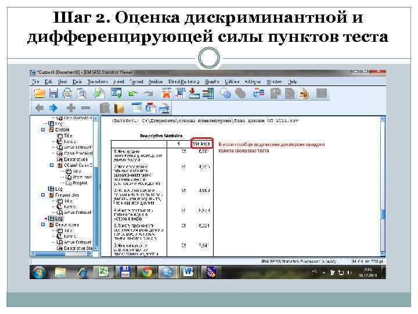The height and width of the screenshot is (314, 418).
Task: Click the Variance column header
Action: click(201, 144)
